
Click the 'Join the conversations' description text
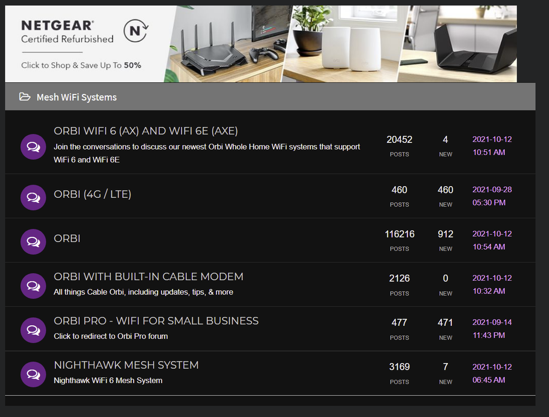[x=207, y=153]
